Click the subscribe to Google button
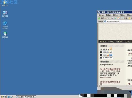The image size is (132, 98). point(106,52)
